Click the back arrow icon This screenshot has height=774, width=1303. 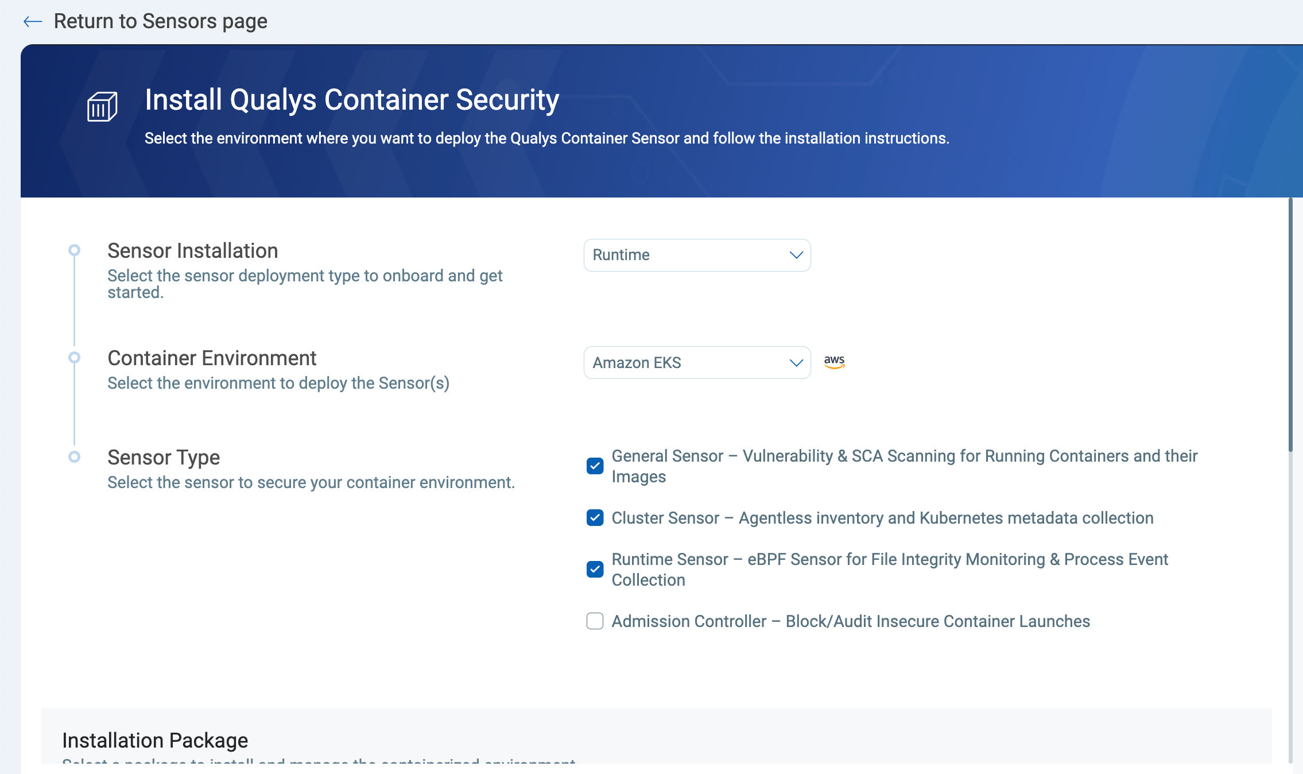click(33, 22)
